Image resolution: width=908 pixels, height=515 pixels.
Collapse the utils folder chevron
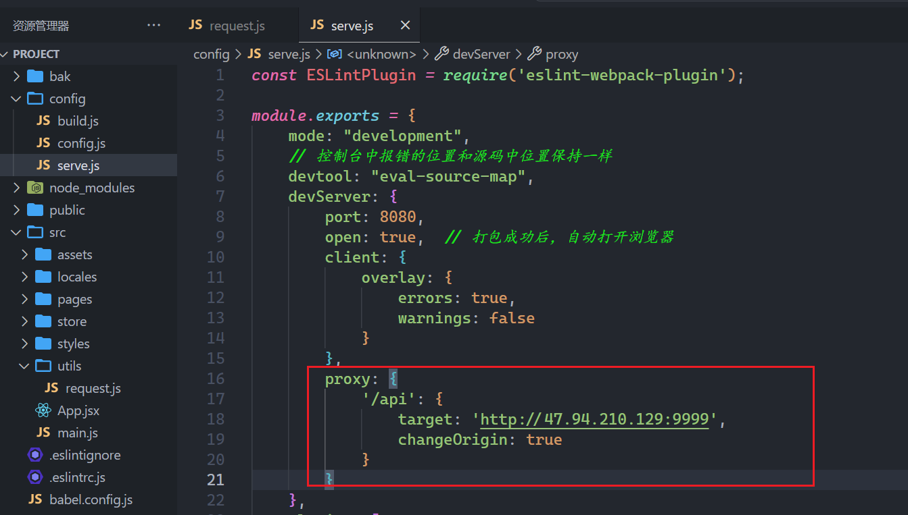25,366
